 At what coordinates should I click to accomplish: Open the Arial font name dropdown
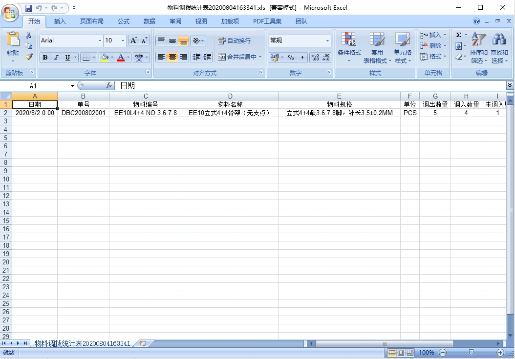(x=100, y=41)
